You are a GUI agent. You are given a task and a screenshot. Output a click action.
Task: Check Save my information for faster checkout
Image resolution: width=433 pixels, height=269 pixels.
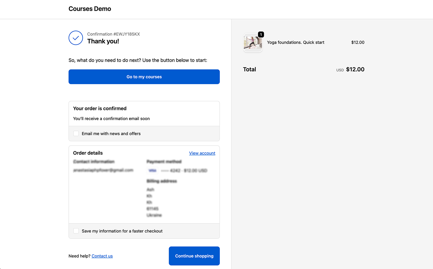pyautogui.click(x=76, y=231)
